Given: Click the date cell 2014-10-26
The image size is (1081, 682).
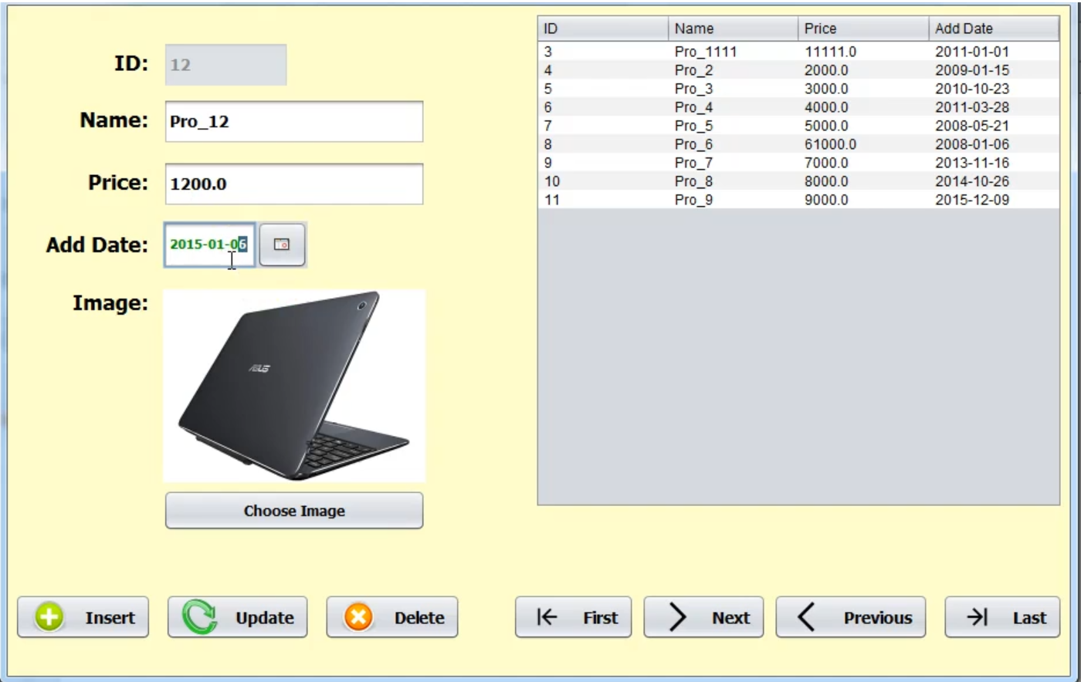Looking at the screenshot, I should pos(994,181).
